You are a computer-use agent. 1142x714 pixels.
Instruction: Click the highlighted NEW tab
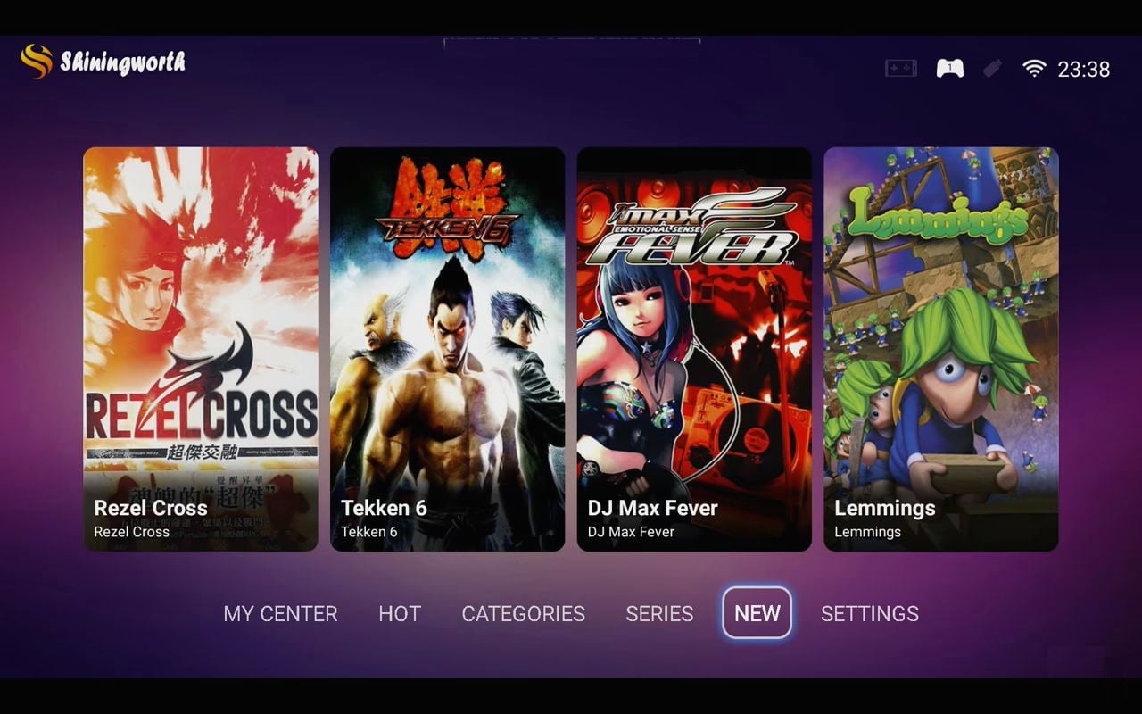point(757,613)
